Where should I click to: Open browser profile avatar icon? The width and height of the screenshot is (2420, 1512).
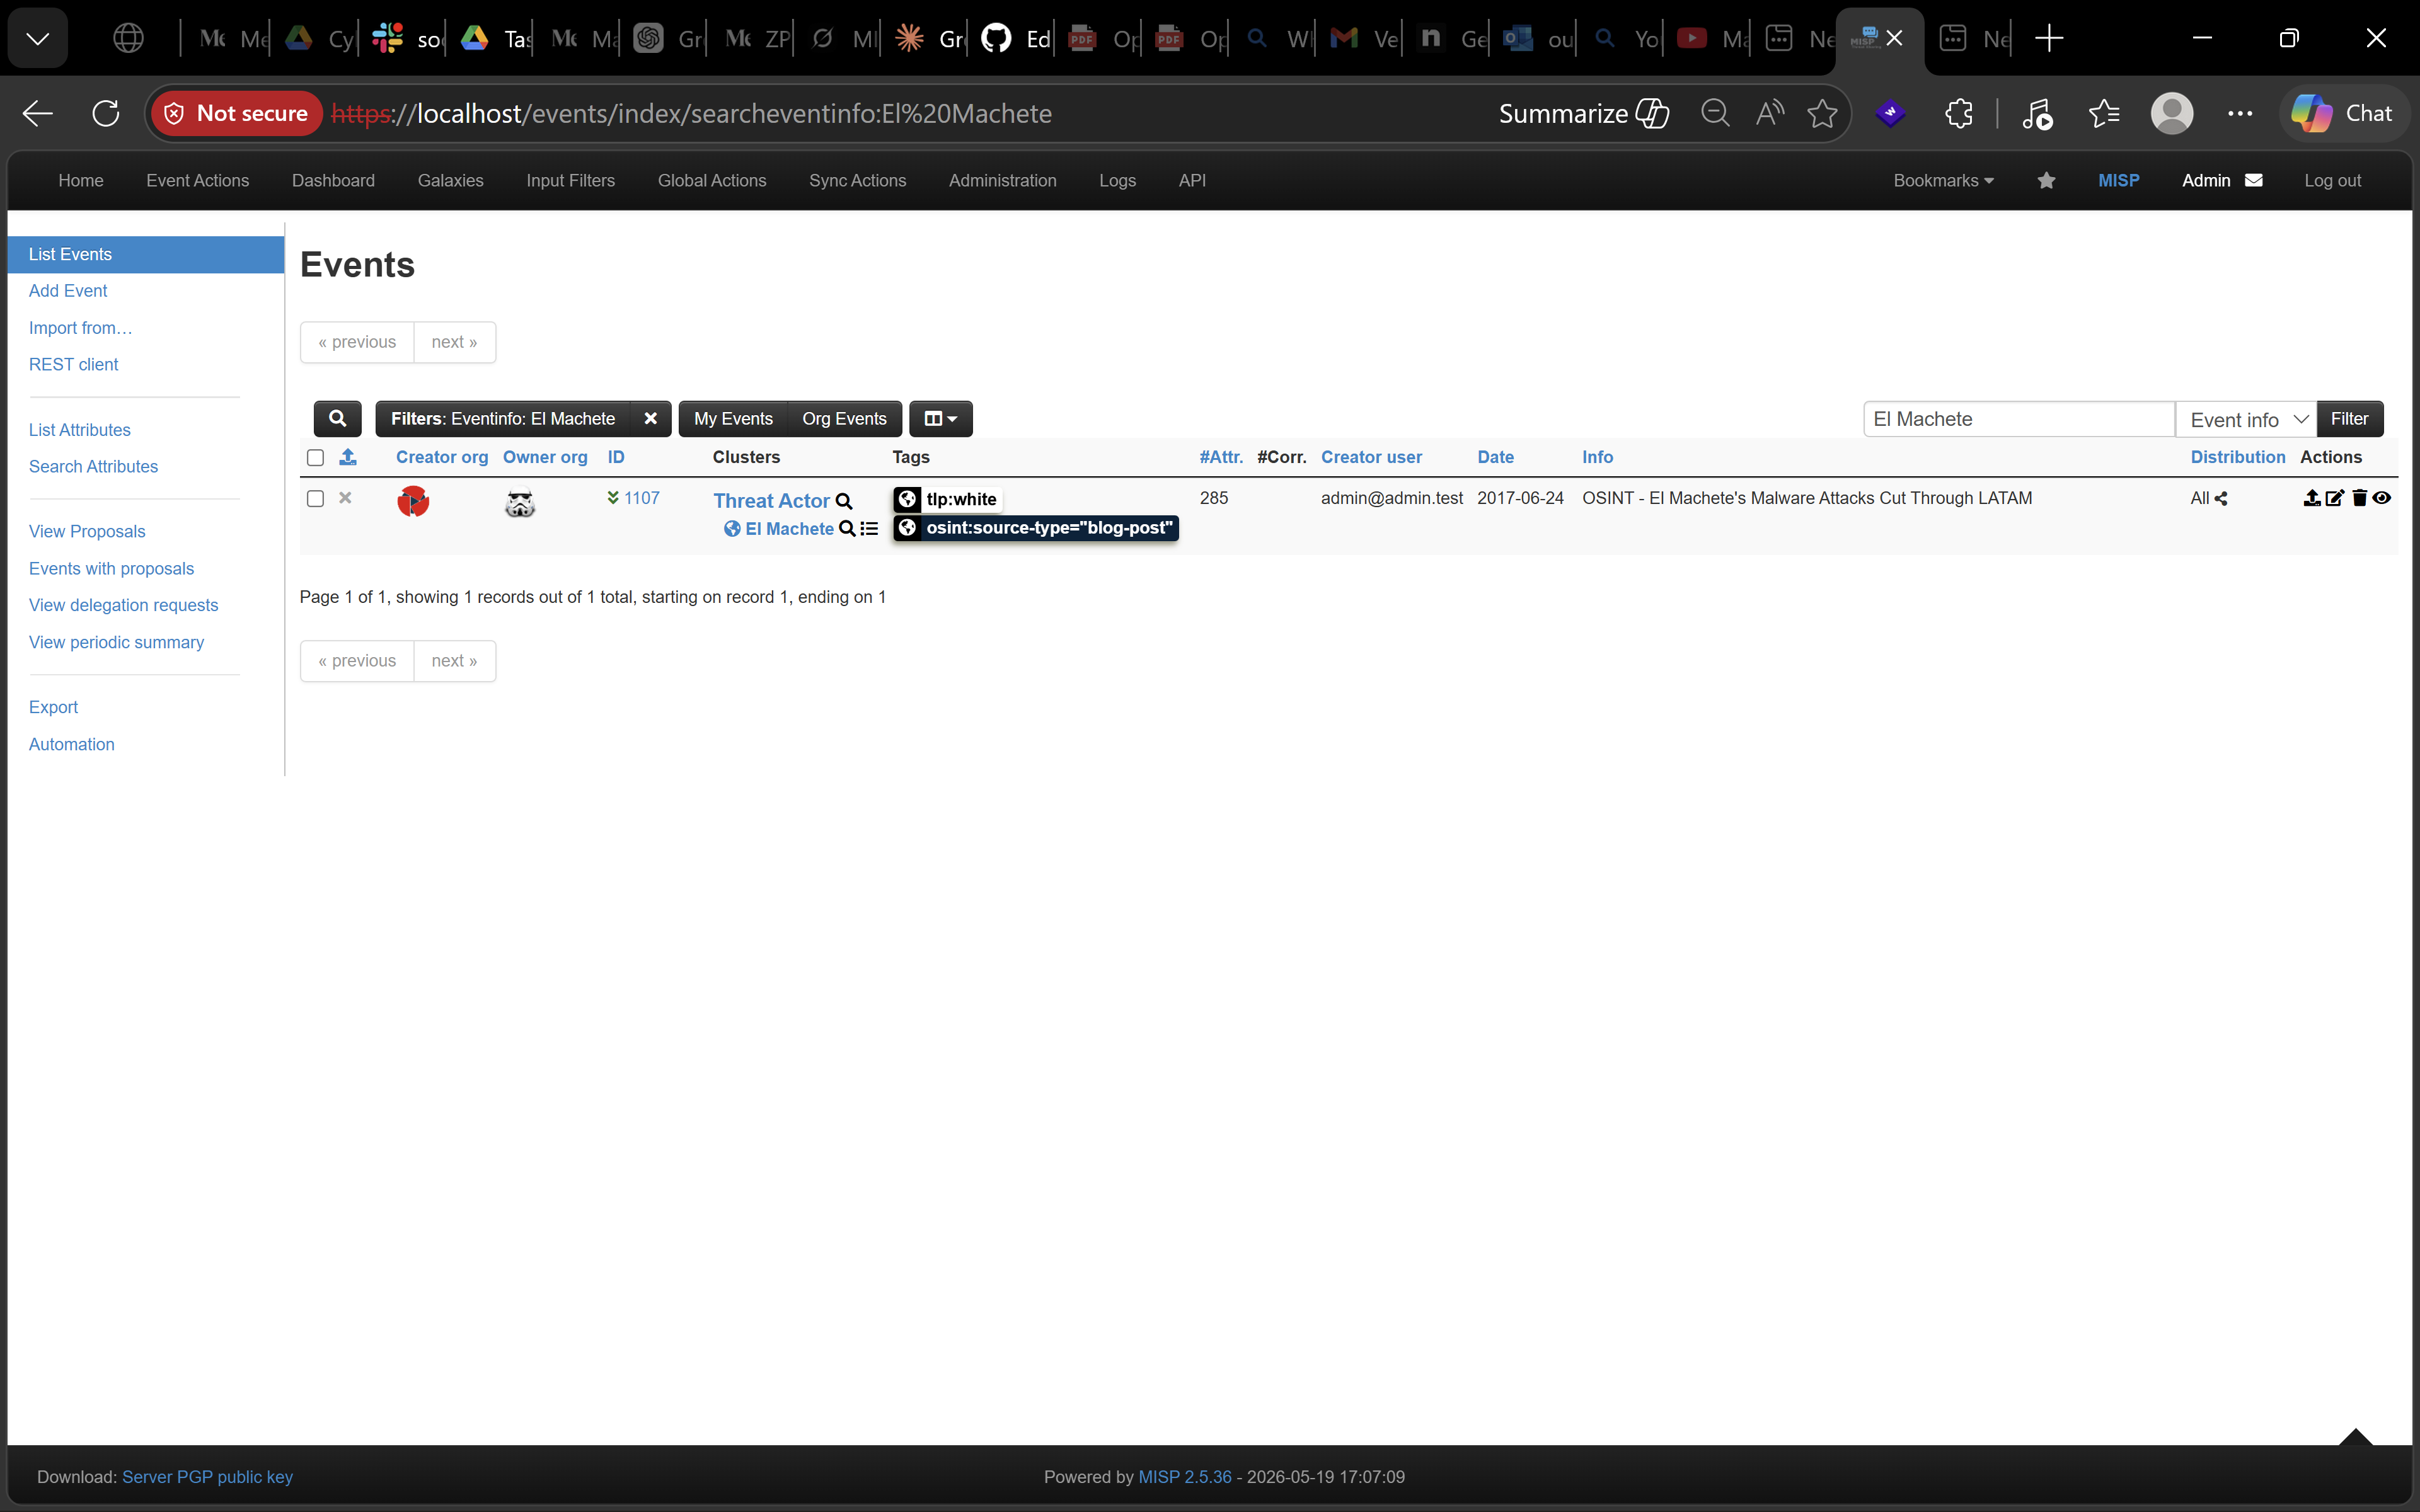[2172, 113]
